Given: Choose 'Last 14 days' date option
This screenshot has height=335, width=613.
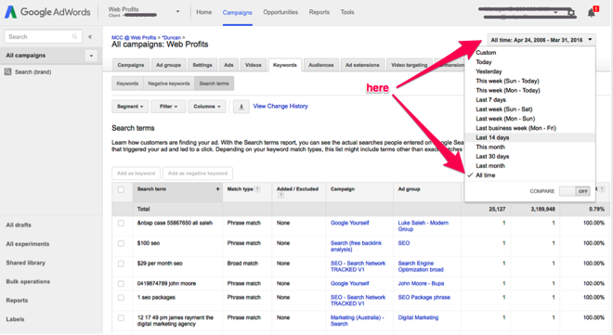Looking at the screenshot, I should point(529,137).
